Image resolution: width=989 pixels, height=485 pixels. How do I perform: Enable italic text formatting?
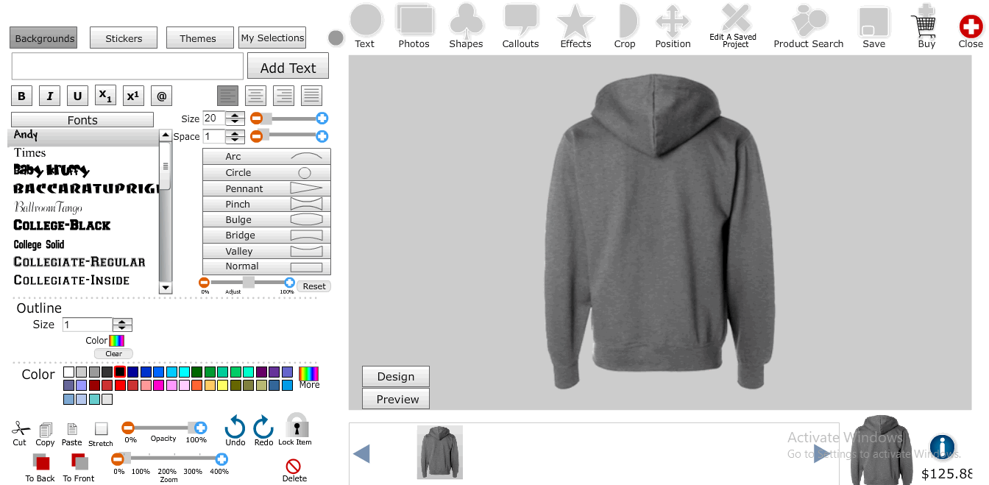49,95
